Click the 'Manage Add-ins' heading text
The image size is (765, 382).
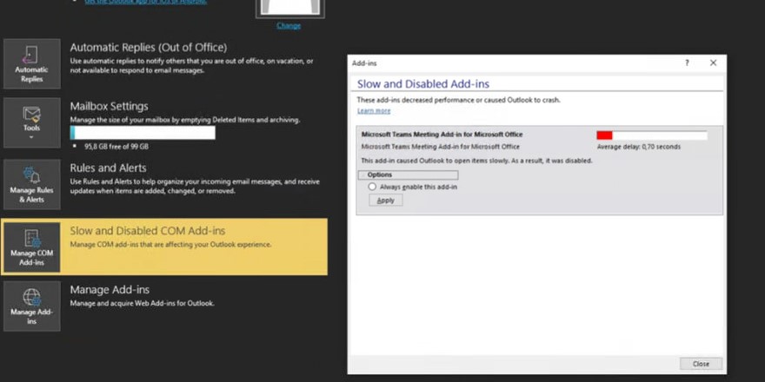click(x=110, y=290)
